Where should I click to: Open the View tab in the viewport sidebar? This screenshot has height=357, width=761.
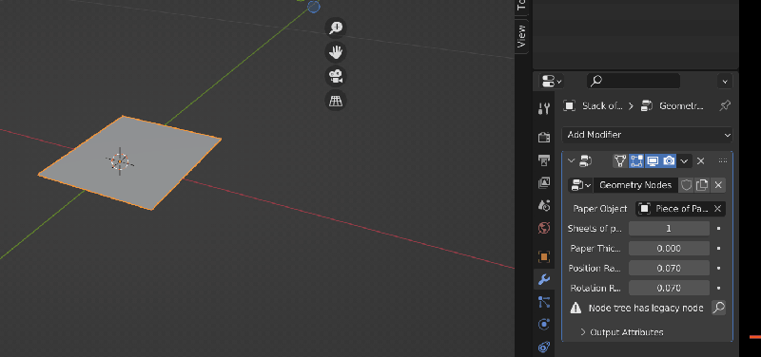pyautogui.click(x=521, y=36)
